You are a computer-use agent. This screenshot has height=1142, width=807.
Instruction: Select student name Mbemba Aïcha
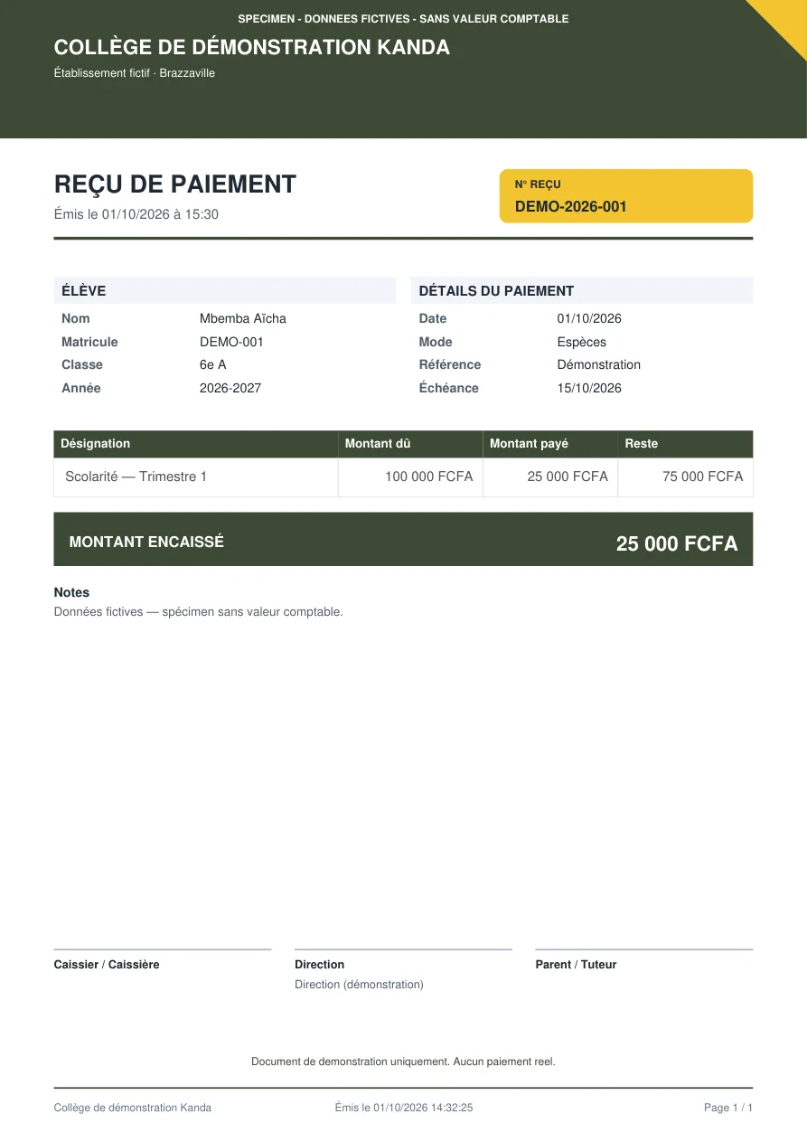243,318
